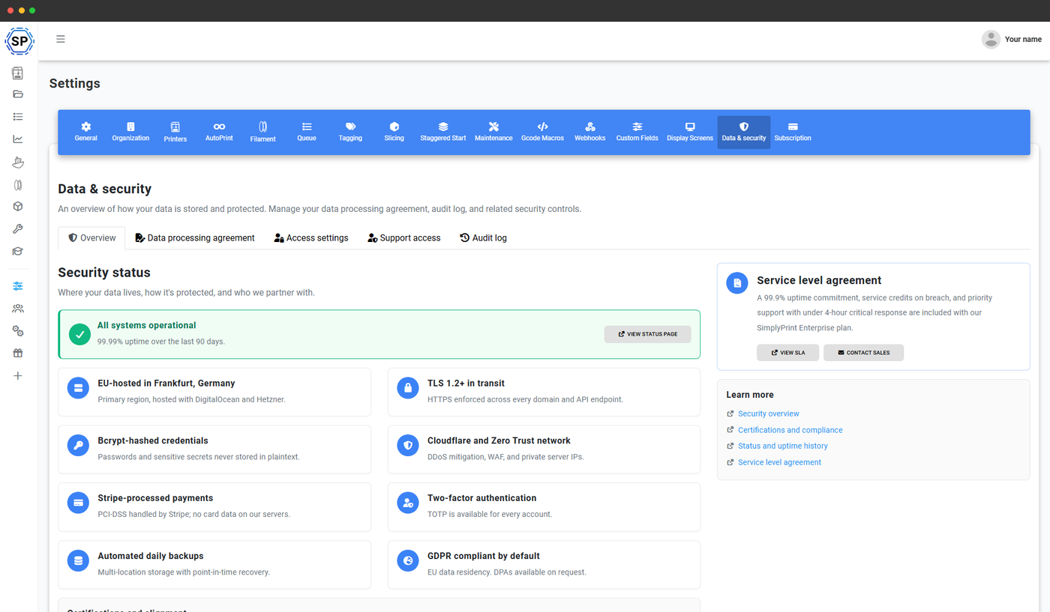1050x612 pixels.
Task: Open Maintenance settings tab
Action: pos(493,132)
